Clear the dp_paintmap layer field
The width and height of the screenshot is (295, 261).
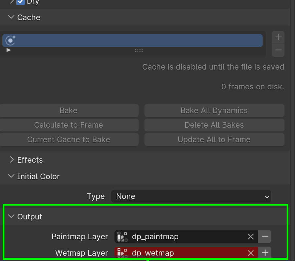(251, 237)
